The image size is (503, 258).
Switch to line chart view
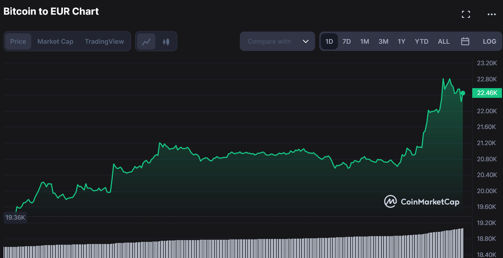146,41
